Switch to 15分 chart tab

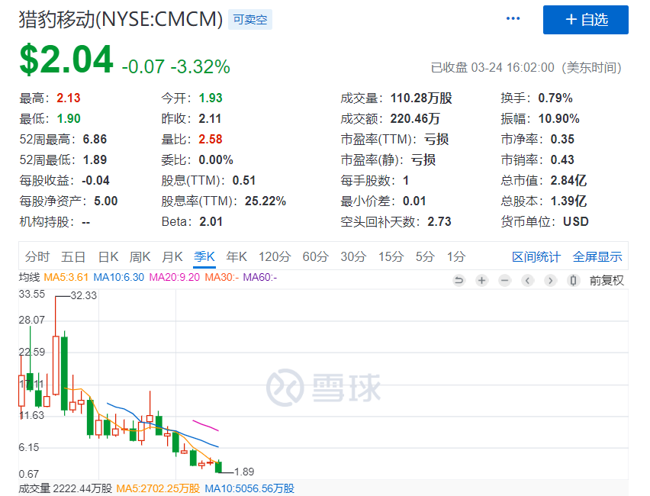click(391, 256)
